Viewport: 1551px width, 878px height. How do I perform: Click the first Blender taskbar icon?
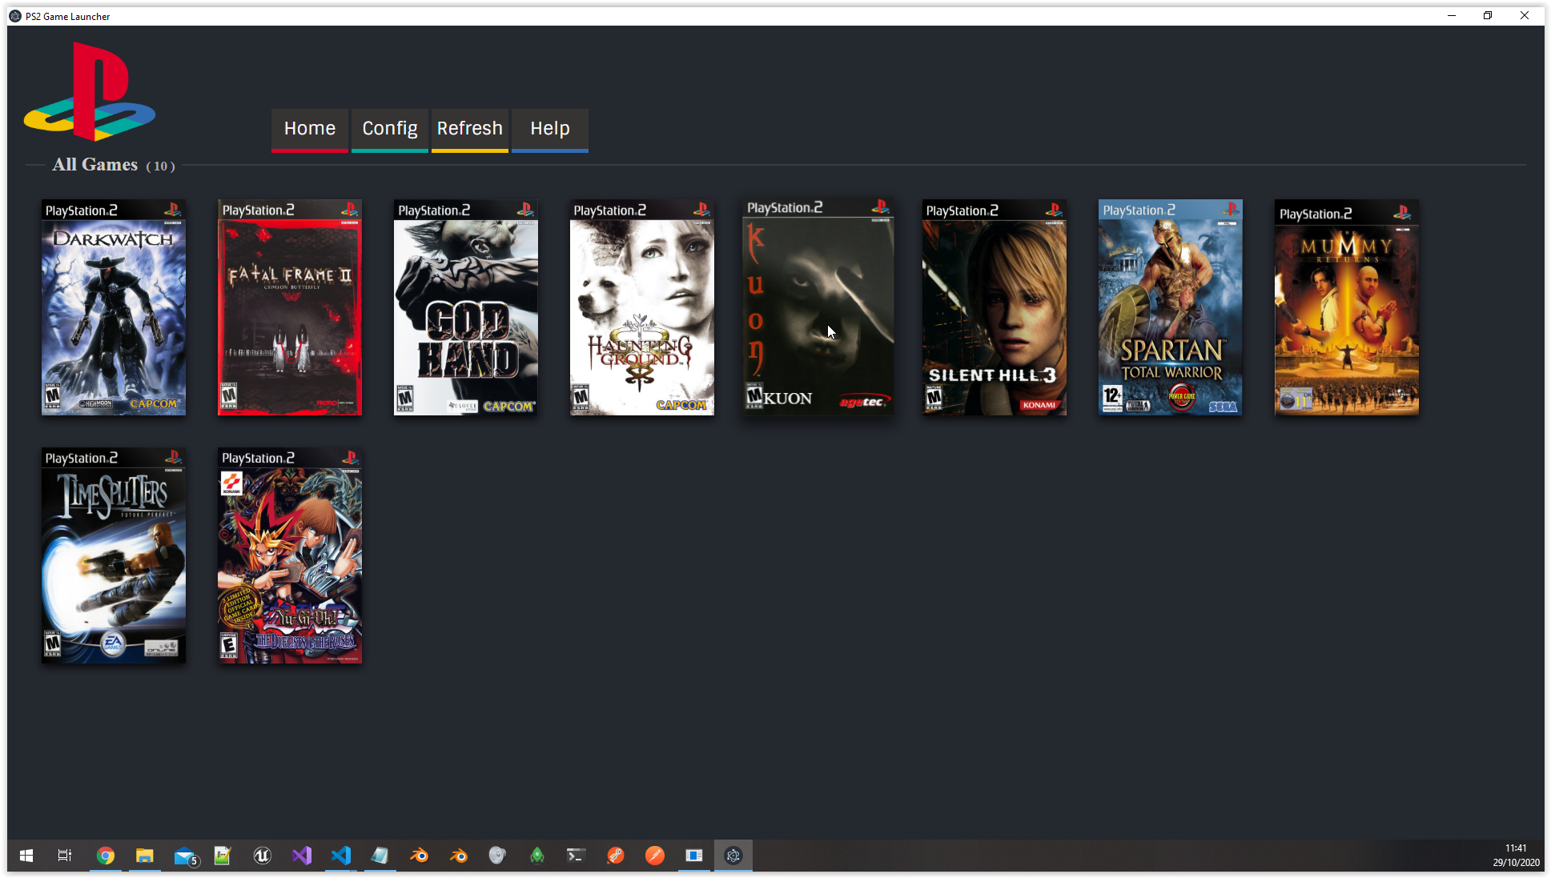coord(419,856)
